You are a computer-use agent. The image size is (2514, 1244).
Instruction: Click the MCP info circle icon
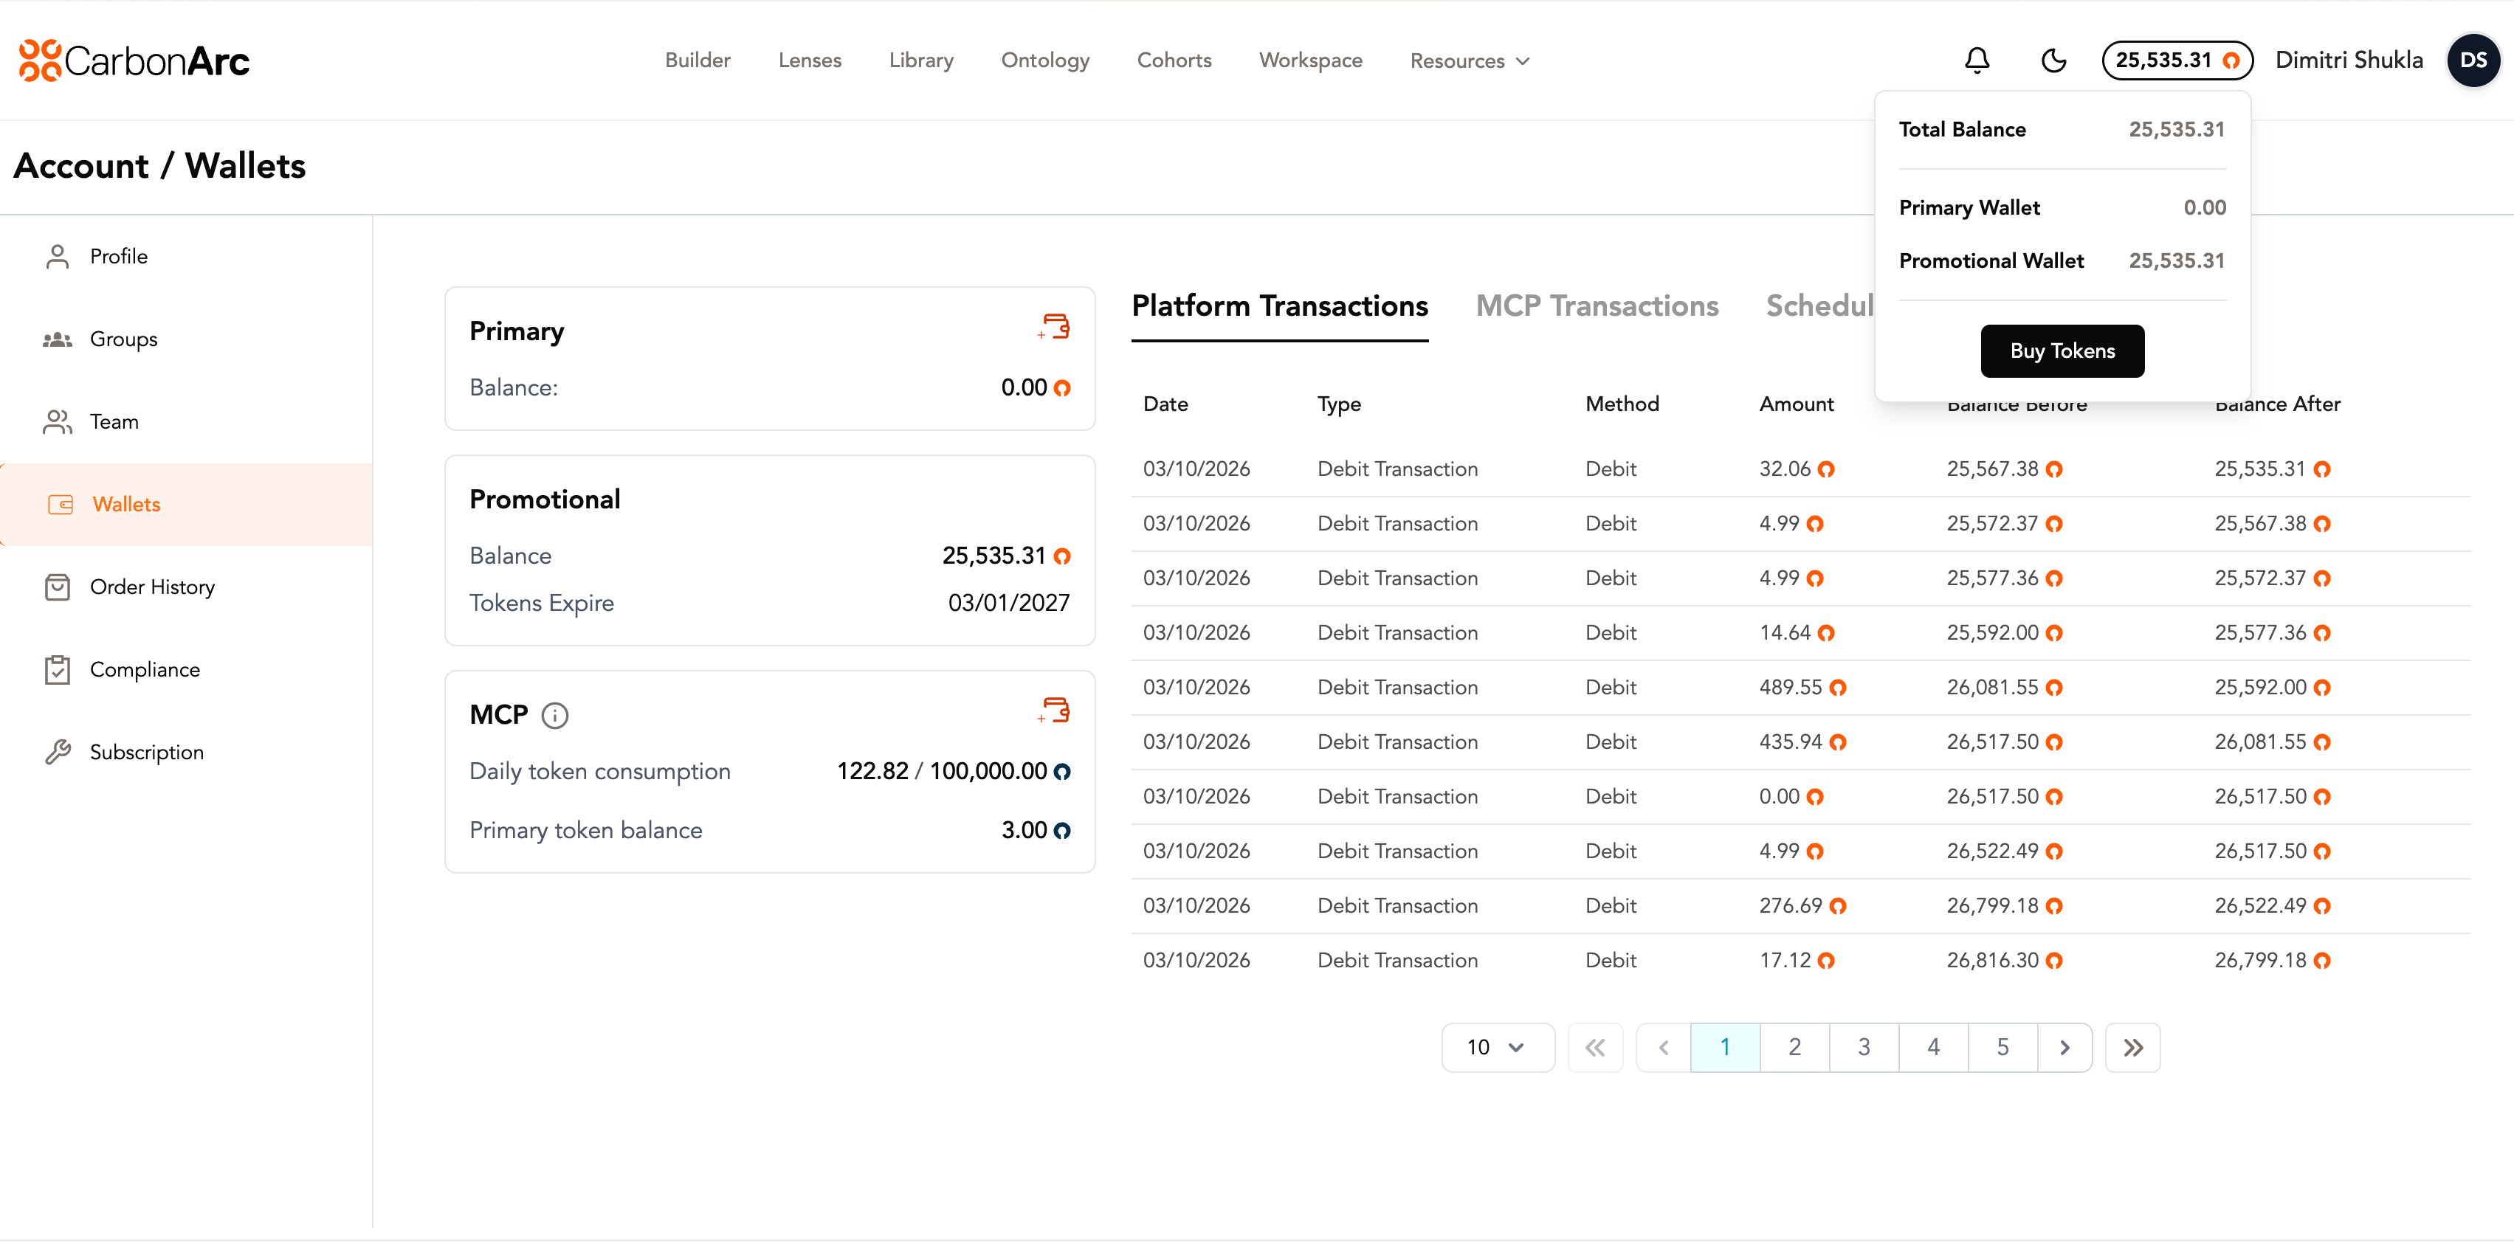coord(554,715)
